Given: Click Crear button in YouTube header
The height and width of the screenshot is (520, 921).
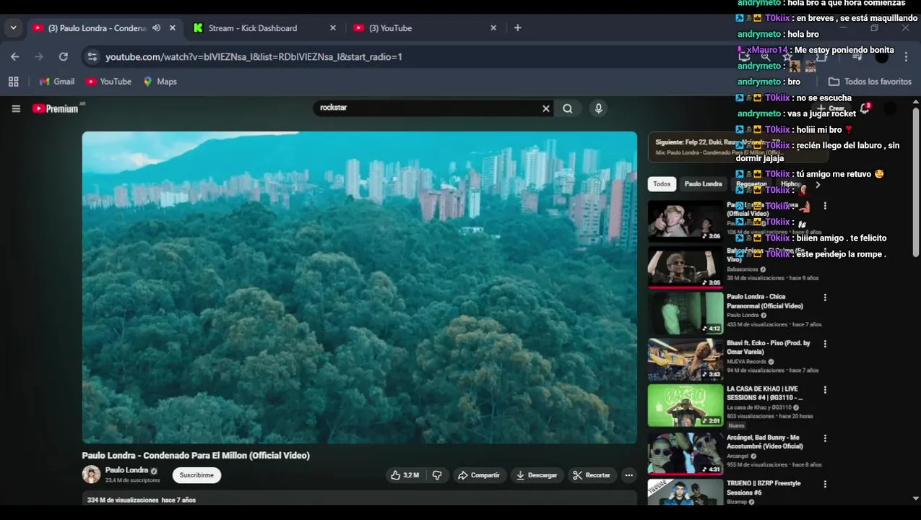Looking at the screenshot, I should (x=831, y=108).
